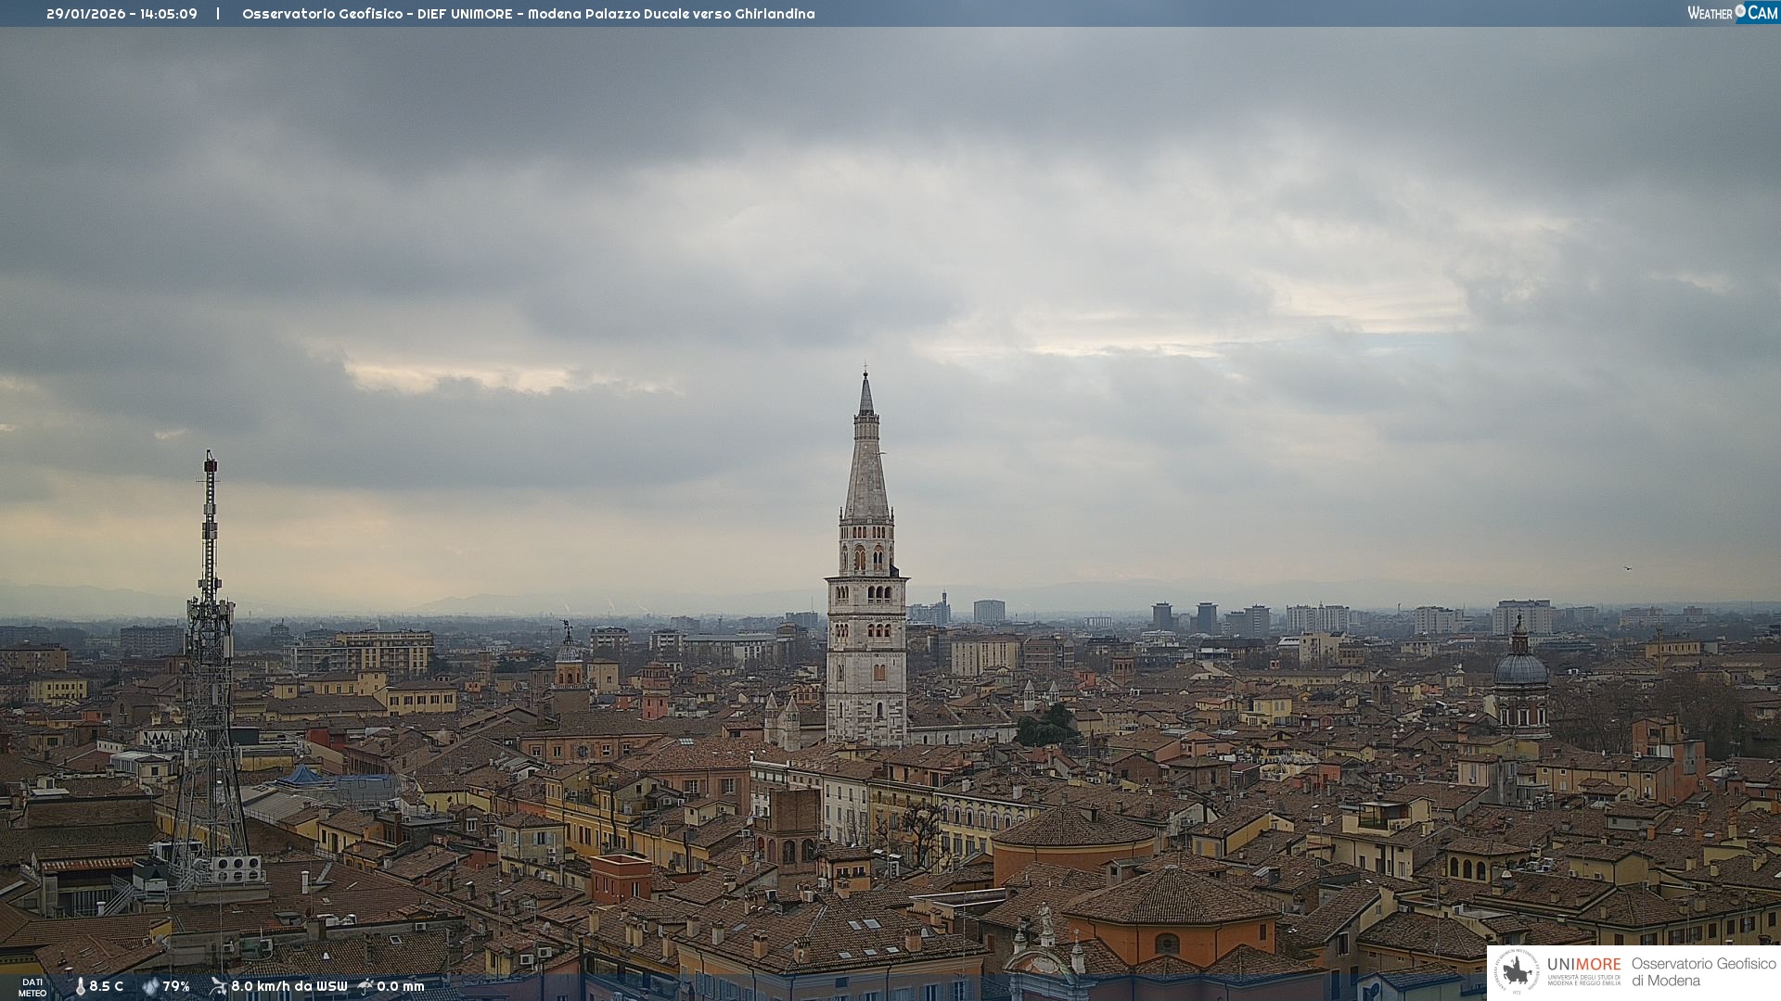Click the thermometer temperature icon

tap(80, 986)
